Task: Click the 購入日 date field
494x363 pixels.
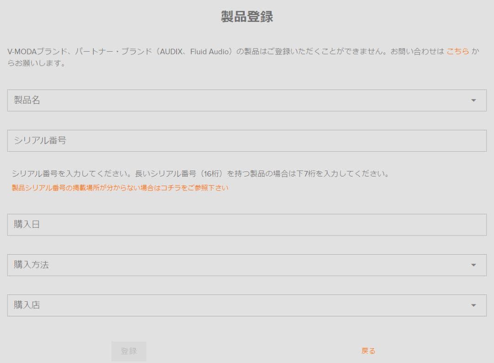Action: click(247, 225)
